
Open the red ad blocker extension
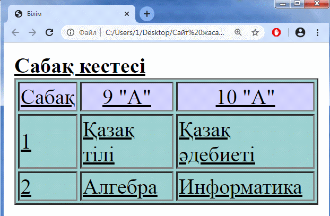coord(276,32)
